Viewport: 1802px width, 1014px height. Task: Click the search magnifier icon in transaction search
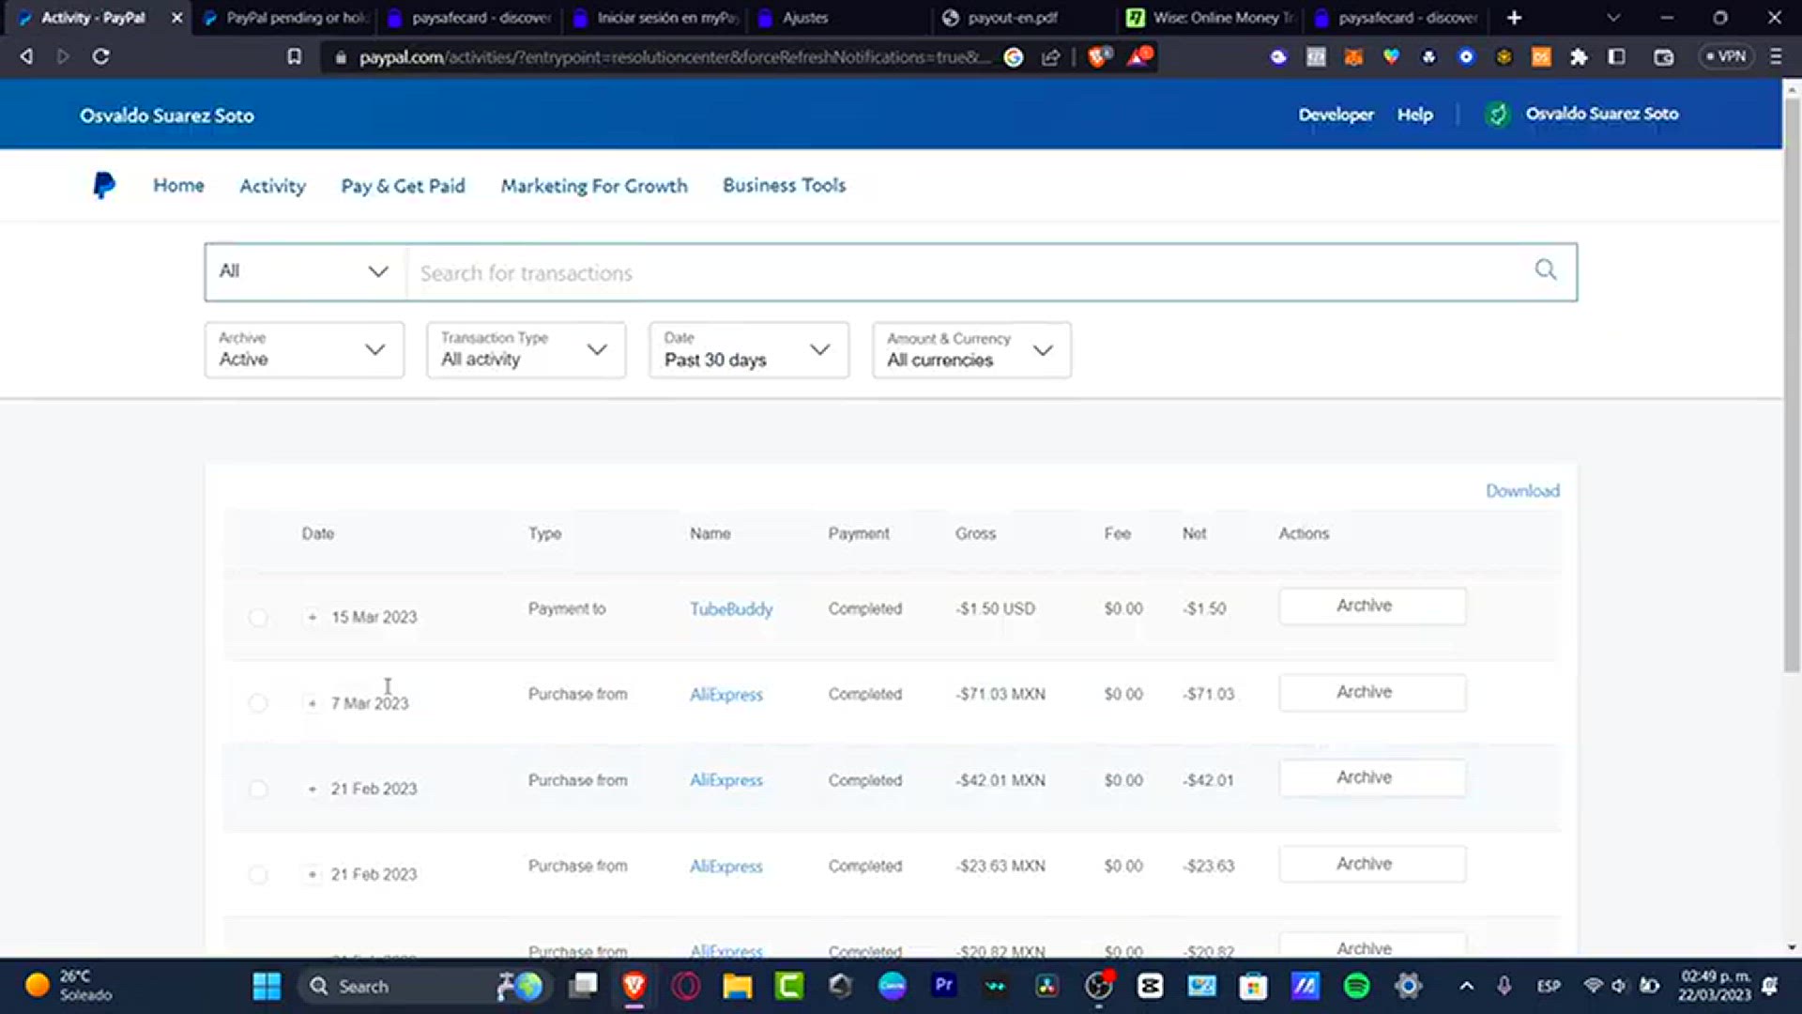(x=1545, y=270)
